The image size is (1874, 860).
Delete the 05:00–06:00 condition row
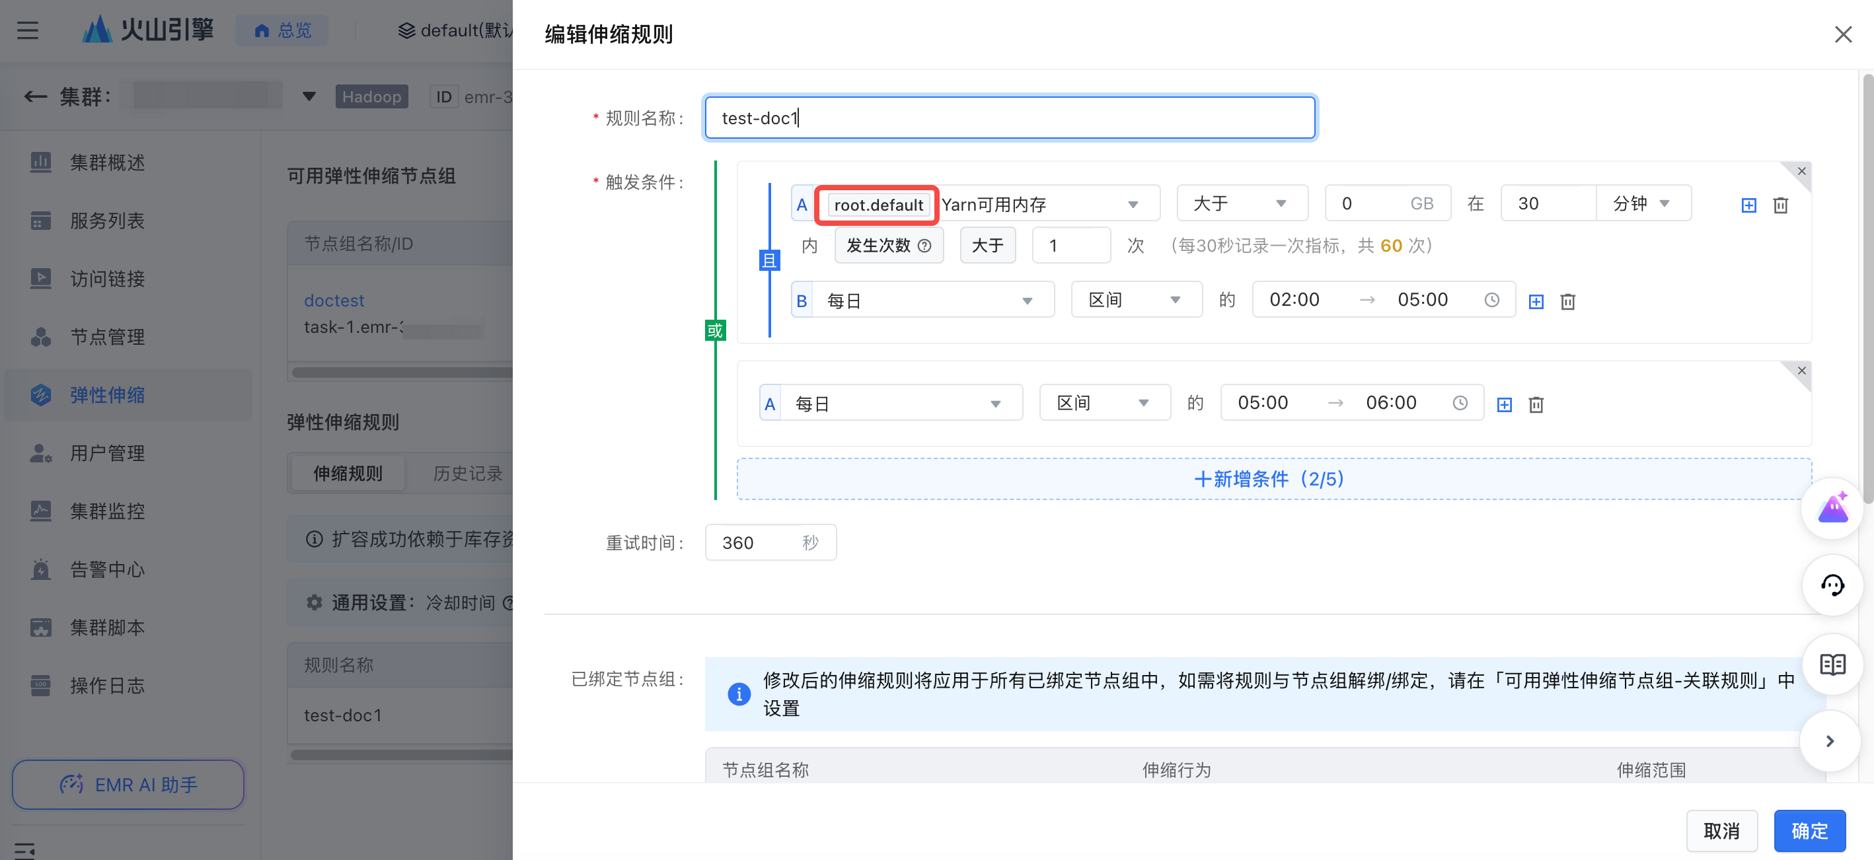1536,405
